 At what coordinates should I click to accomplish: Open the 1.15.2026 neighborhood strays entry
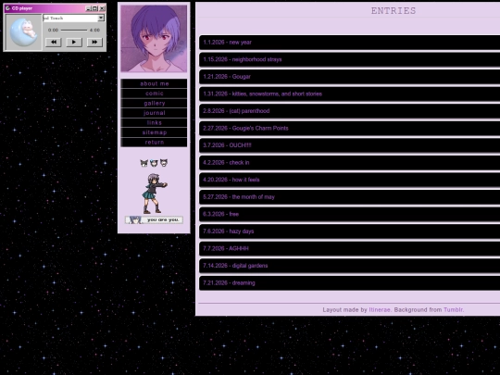point(349,59)
